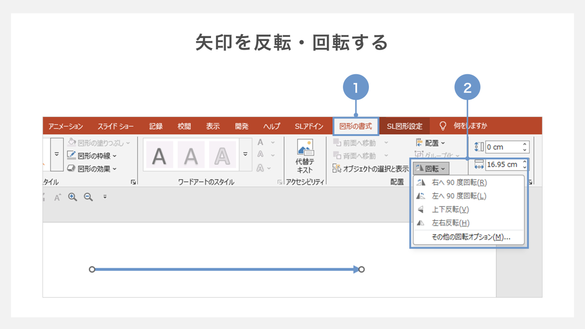Image resolution: width=585 pixels, height=329 pixels.
Task: Open the size dialog launcher
Action: click(x=530, y=182)
